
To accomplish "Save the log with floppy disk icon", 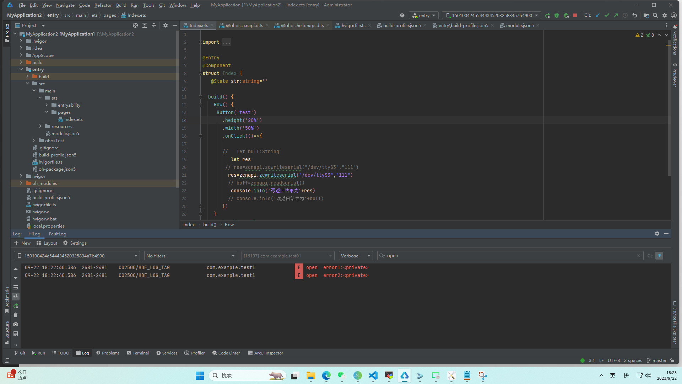I will coord(16,334).
